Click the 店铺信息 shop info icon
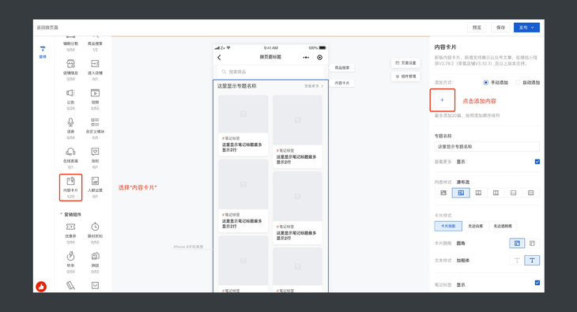Viewport: 577px width, 312px height. pyautogui.click(x=70, y=64)
